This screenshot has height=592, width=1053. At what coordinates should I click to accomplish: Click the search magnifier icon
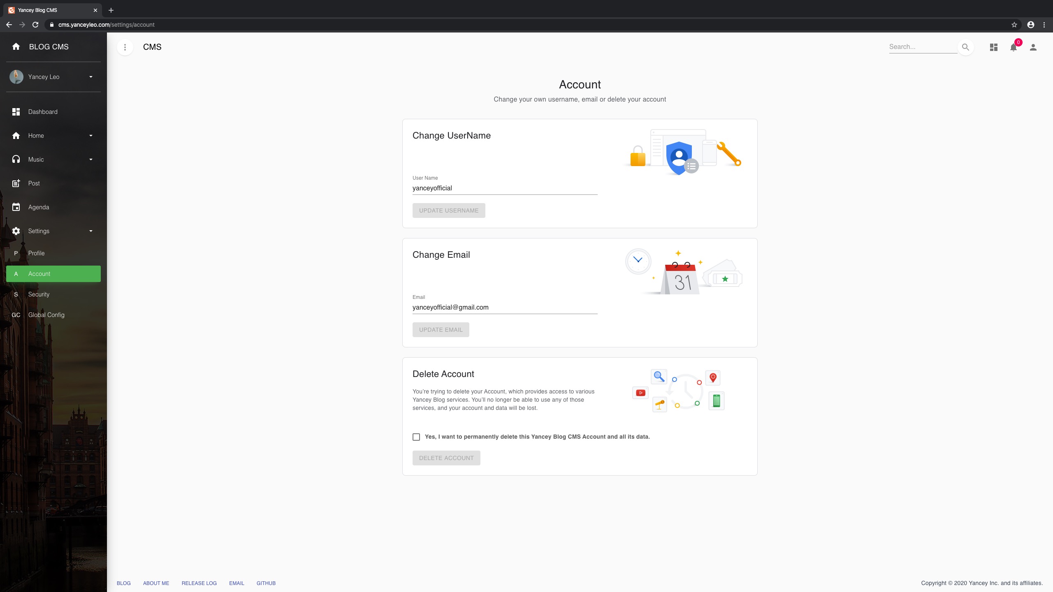pyautogui.click(x=965, y=47)
